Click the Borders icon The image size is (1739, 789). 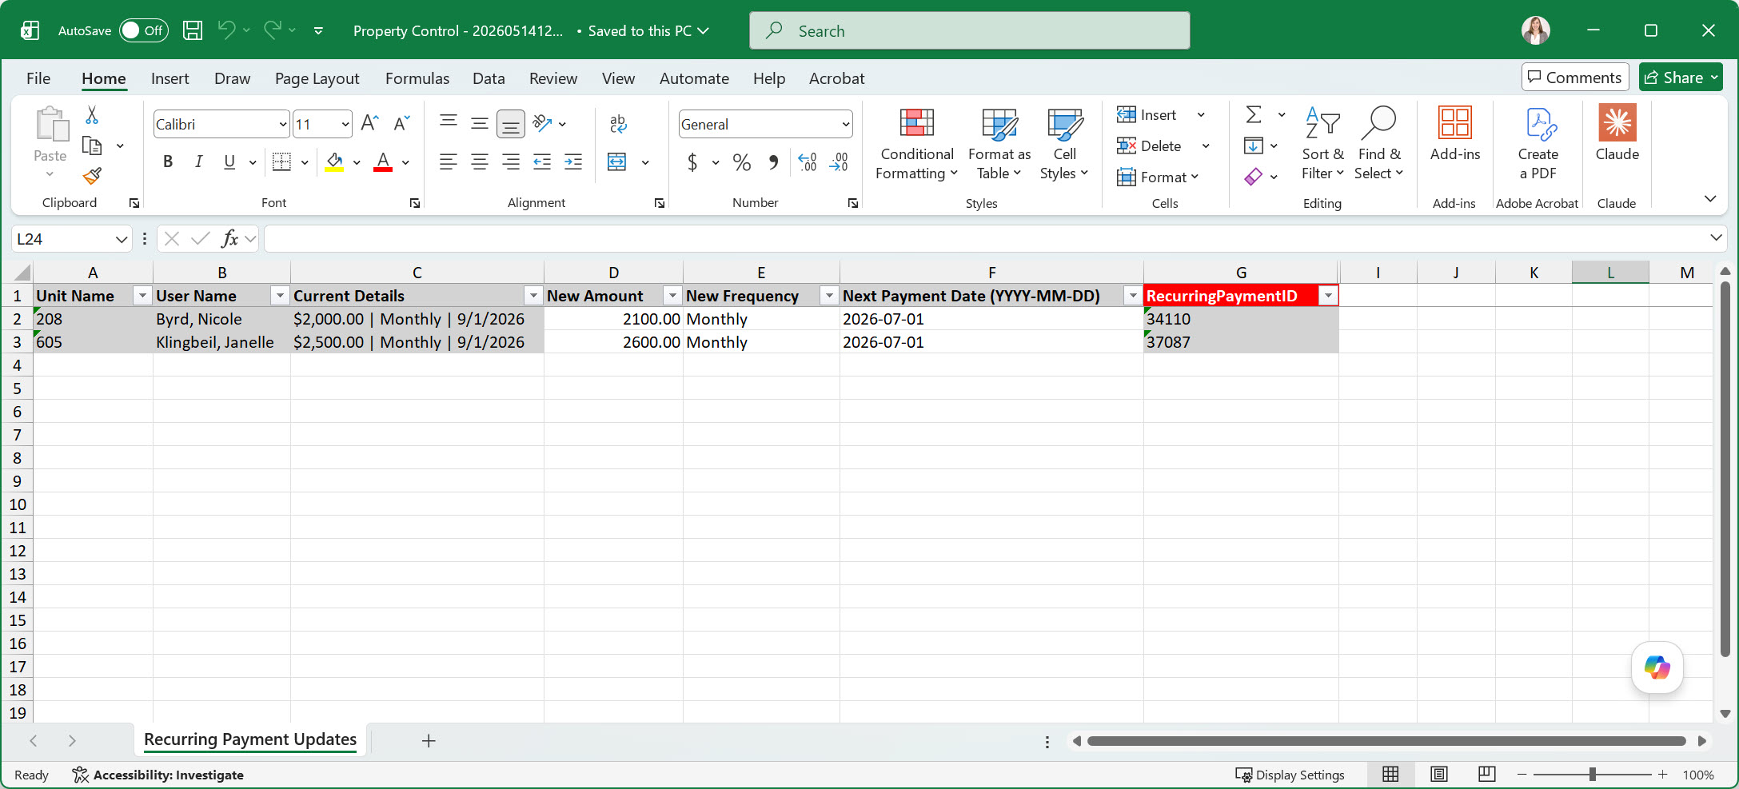point(281,161)
